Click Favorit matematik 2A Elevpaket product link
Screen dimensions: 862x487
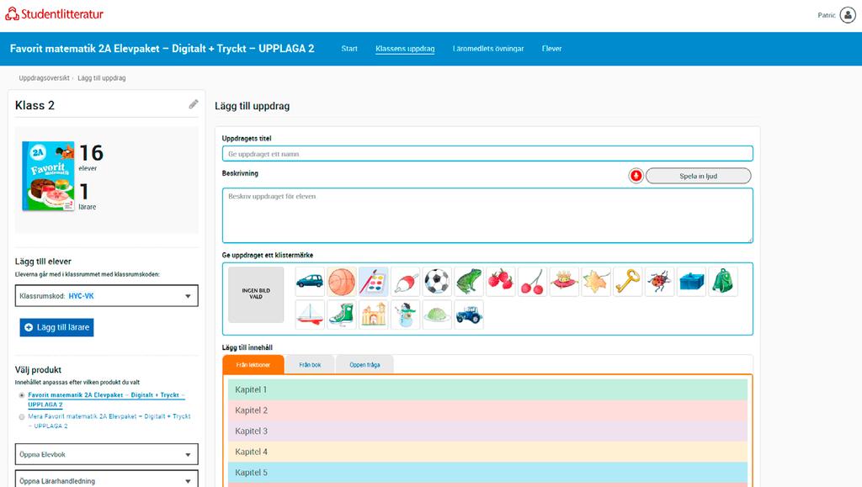106,400
